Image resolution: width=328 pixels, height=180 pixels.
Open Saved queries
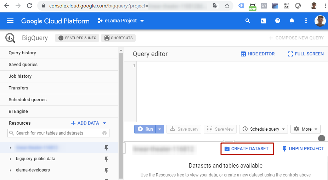tap(23, 65)
